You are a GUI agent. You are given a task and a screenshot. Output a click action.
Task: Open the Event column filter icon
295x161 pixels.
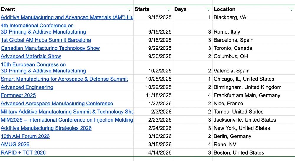pos(129,9)
